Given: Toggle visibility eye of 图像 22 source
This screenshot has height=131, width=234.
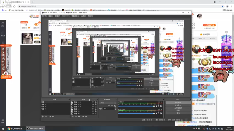Looking at the screenshot, I should [93, 114].
